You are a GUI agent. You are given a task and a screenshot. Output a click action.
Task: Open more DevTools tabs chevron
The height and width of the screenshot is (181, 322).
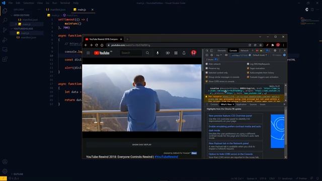pyautogui.click(x=253, y=50)
